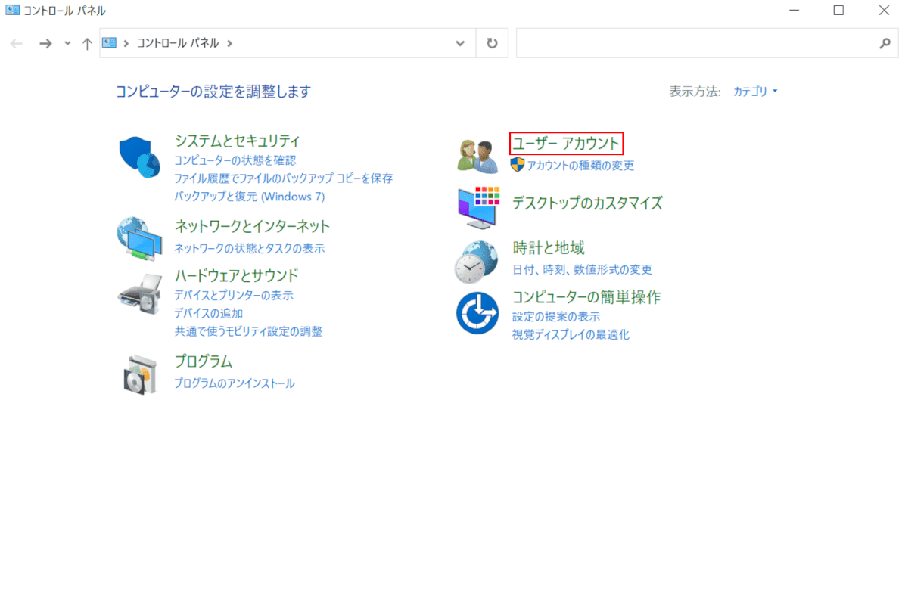
Task: Open デバイスとプリンターの表示 link
Action: [x=234, y=295]
